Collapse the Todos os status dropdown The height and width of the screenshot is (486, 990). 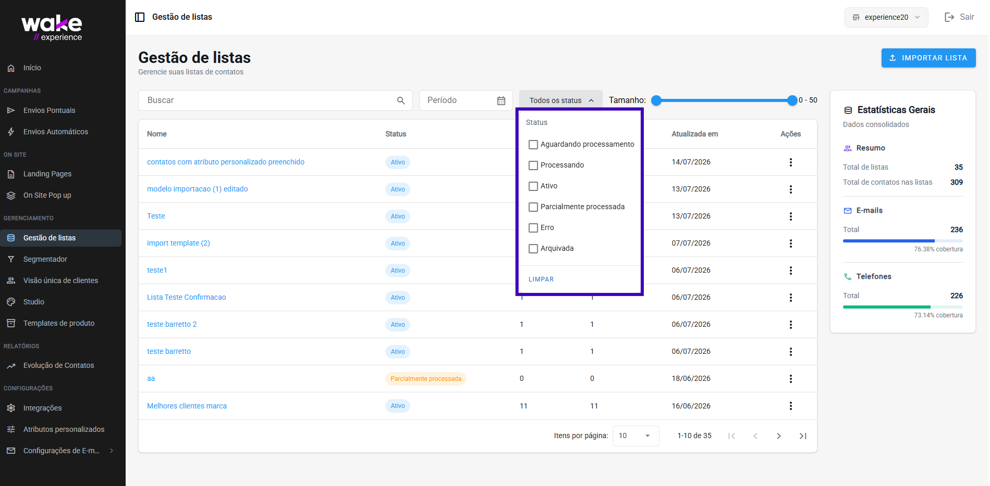561,100
